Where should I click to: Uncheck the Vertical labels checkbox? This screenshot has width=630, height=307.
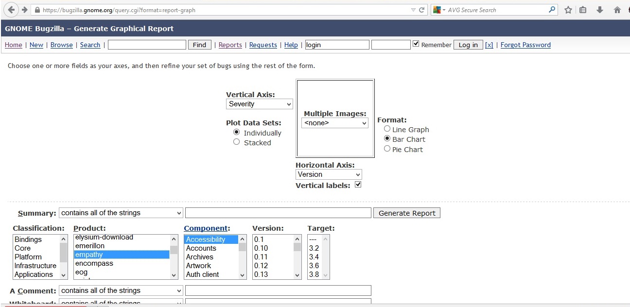pyautogui.click(x=358, y=185)
